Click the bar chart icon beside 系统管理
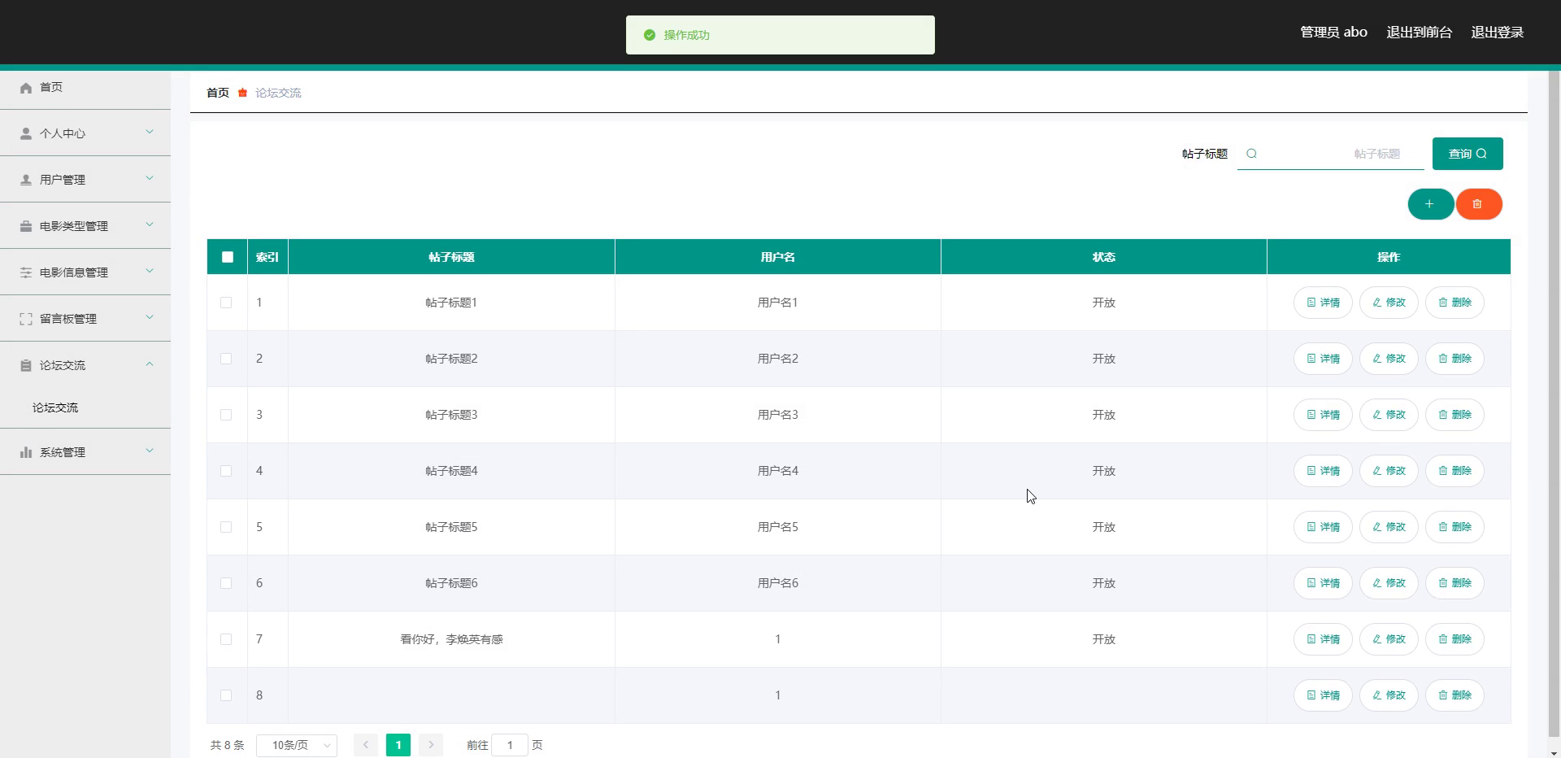Image resolution: width=1561 pixels, height=758 pixels. (26, 452)
